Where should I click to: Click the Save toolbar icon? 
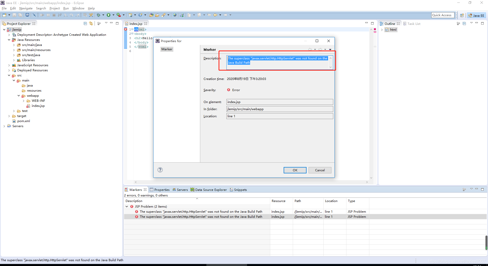coord(14,15)
